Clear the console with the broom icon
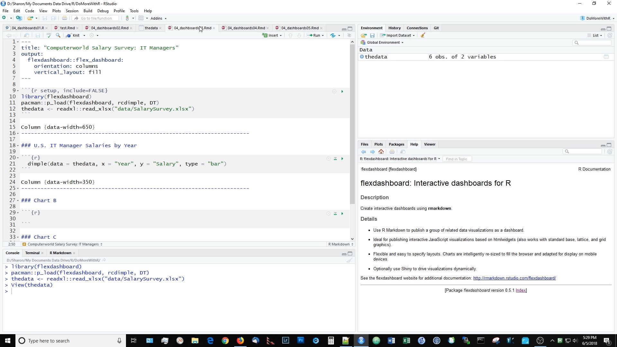Screen dimensions: 617x347 pyautogui.click(x=350, y=260)
